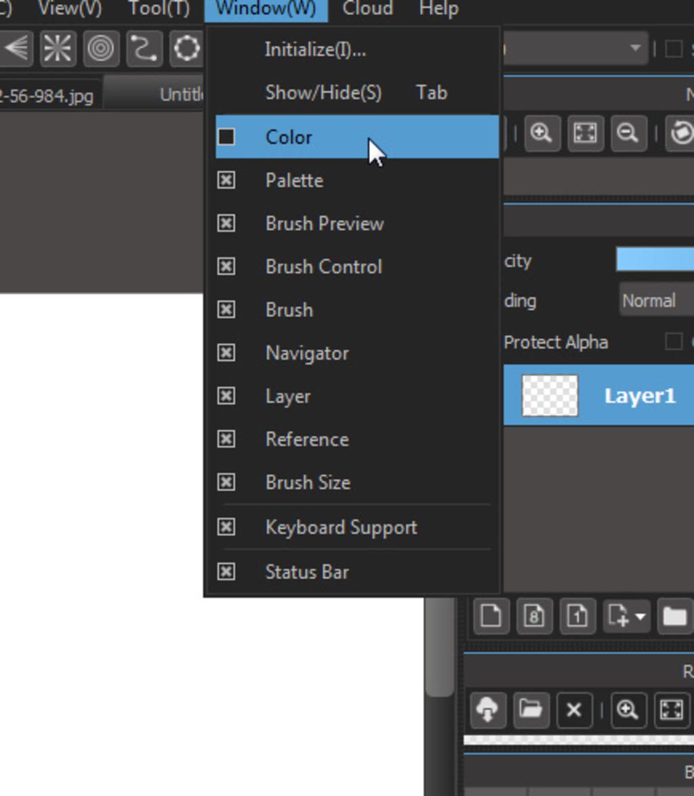
Task: Select the radial snap tool icon
Action: pos(58,49)
